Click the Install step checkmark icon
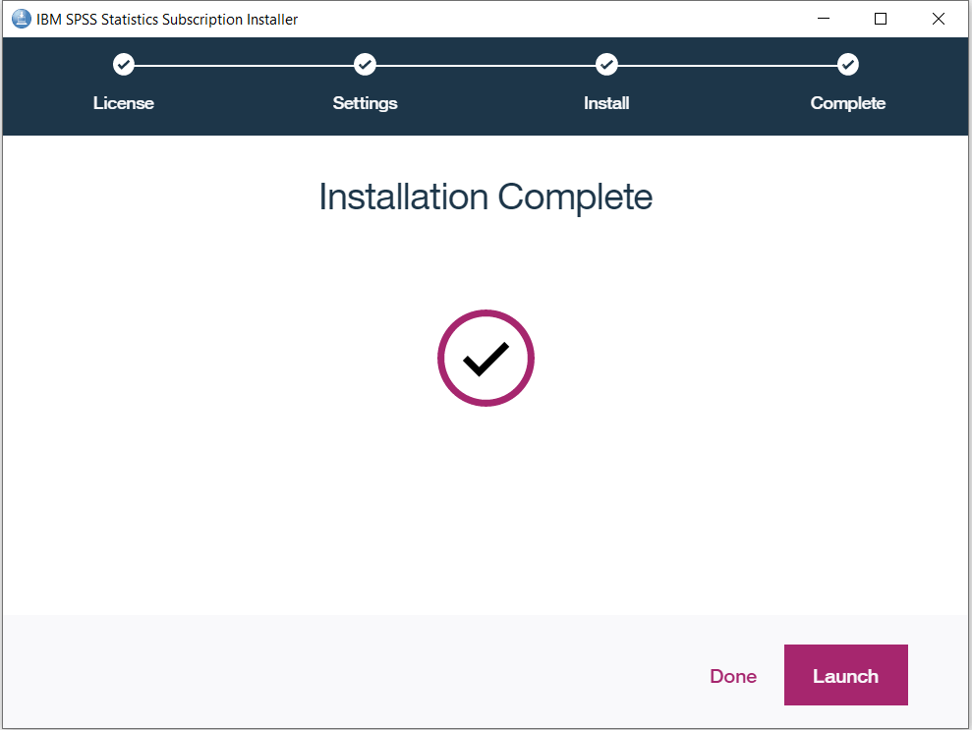 (606, 64)
